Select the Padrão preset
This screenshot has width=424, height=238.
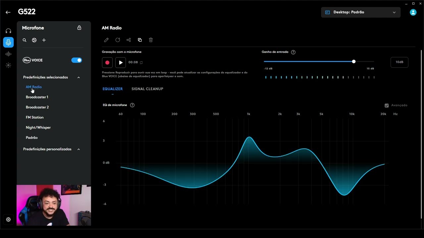click(32, 138)
